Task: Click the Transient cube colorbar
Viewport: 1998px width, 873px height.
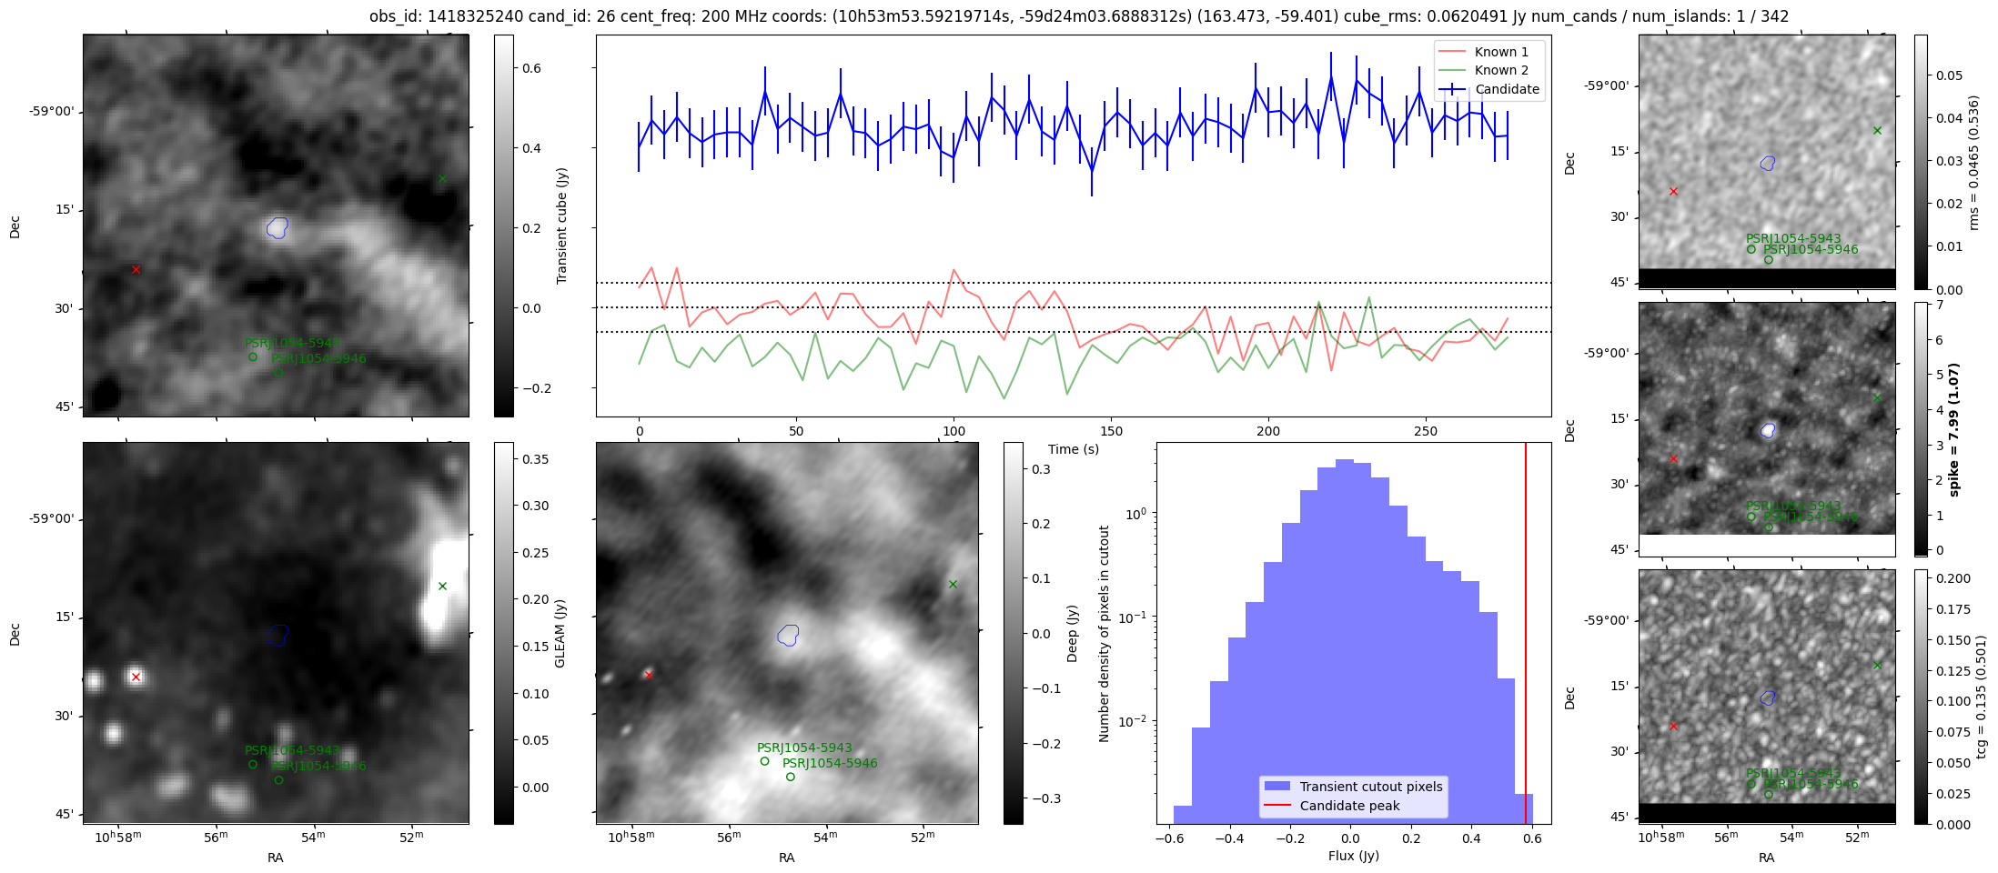Action: click(x=504, y=226)
